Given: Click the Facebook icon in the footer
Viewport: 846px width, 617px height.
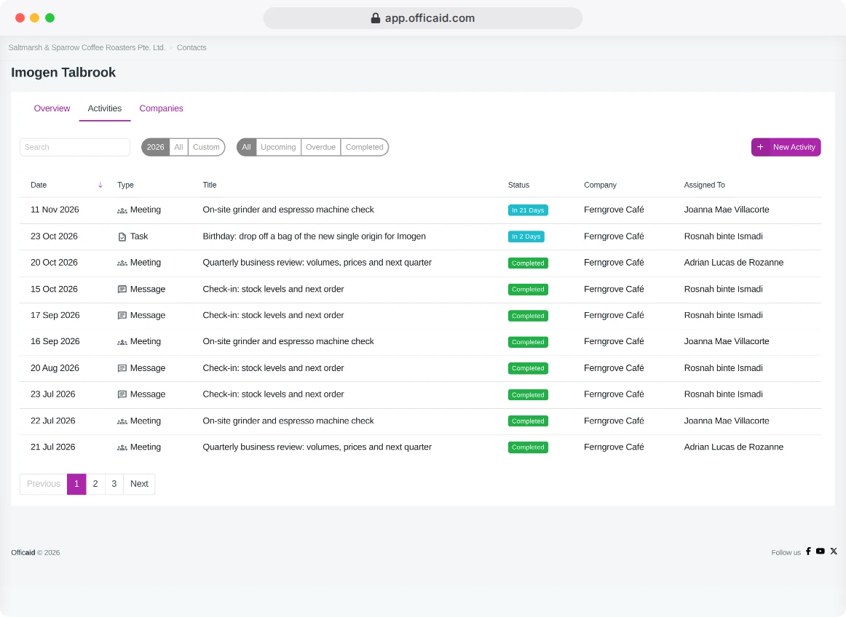Looking at the screenshot, I should [x=808, y=552].
